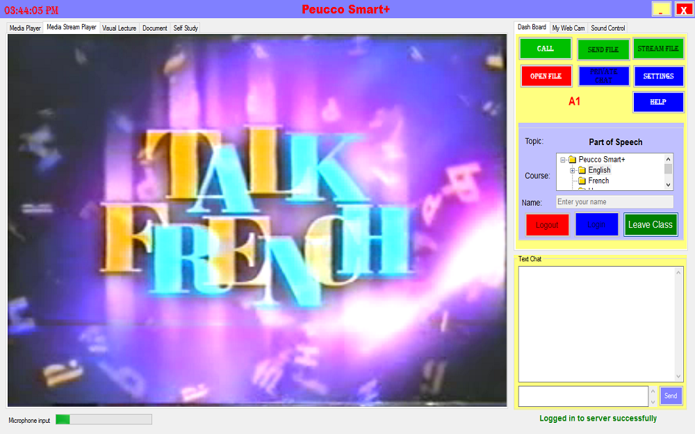
Task: Select the English folder in course tree
Action: pyautogui.click(x=599, y=170)
